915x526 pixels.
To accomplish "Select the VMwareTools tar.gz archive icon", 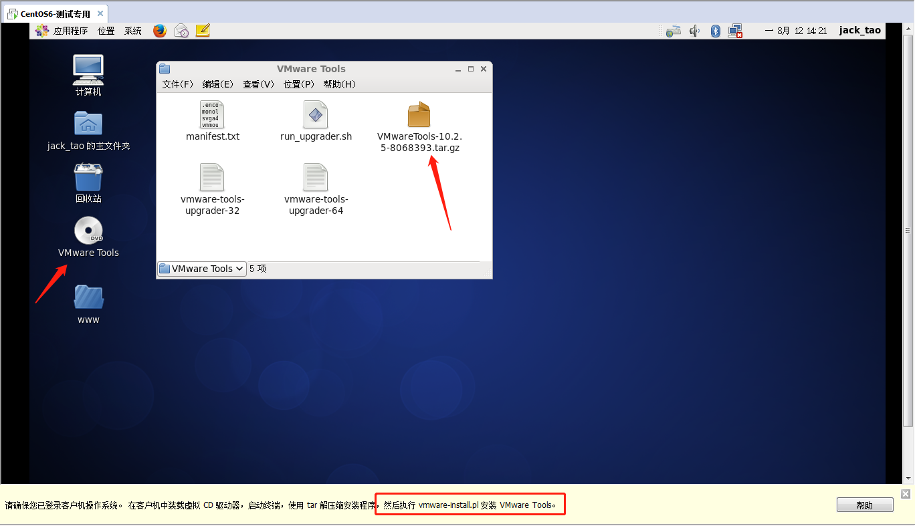I will (419, 114).
